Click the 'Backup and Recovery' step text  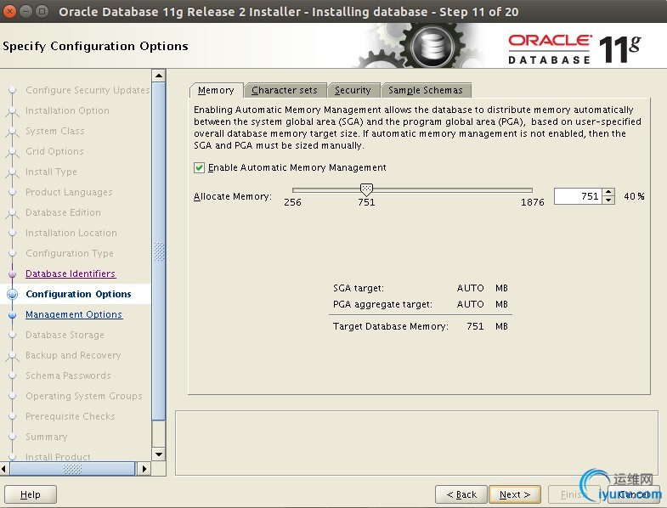tap(73, 355)
